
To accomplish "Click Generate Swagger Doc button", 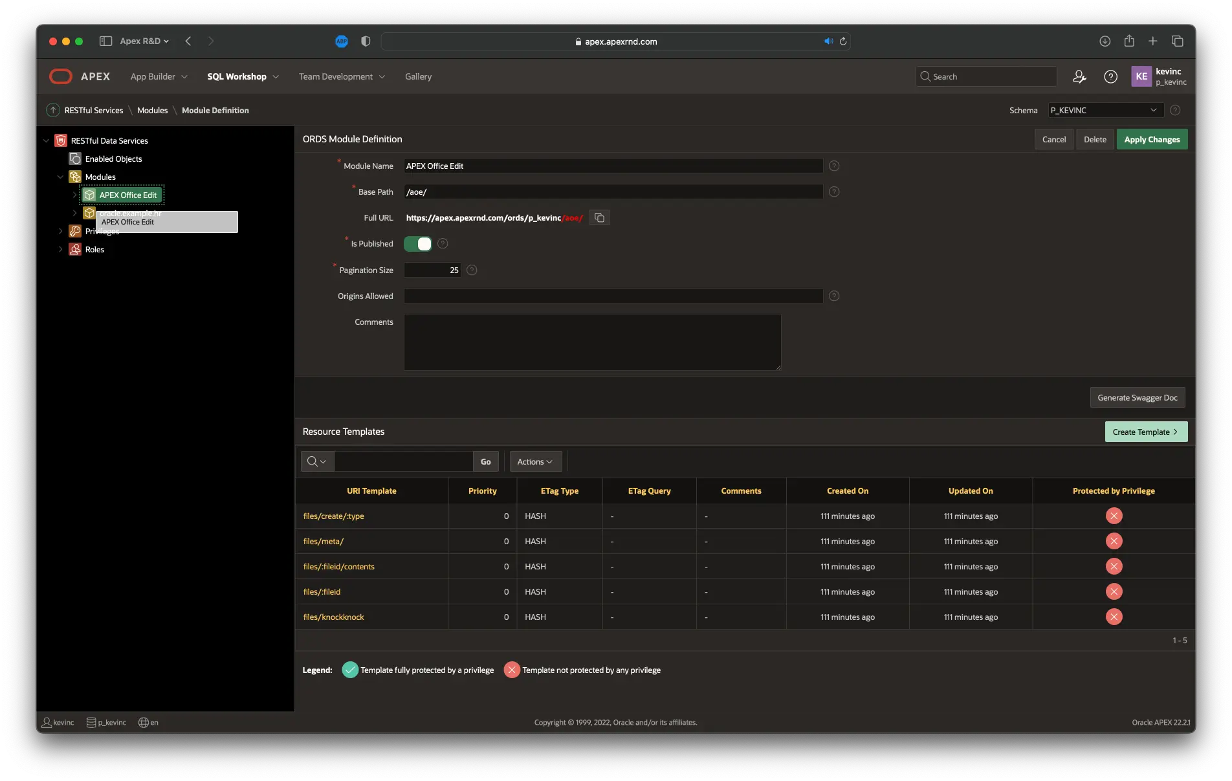I will tap(1138, 397).
